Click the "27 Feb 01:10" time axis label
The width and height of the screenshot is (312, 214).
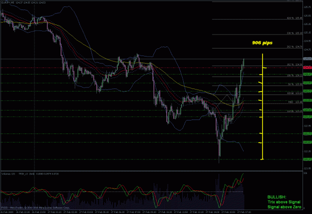pyautogui.click(x=54, y=212)
